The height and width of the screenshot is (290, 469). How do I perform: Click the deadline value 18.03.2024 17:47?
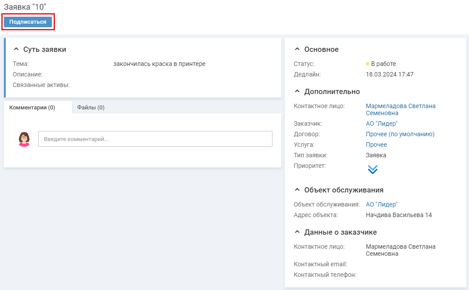click(389, 74)
